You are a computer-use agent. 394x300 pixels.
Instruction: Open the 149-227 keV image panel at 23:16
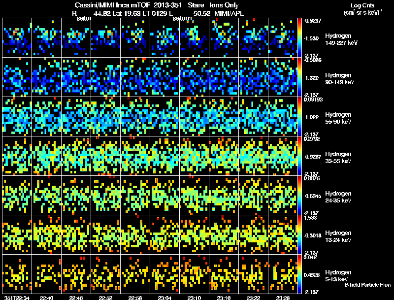click(x=224, y=38)
